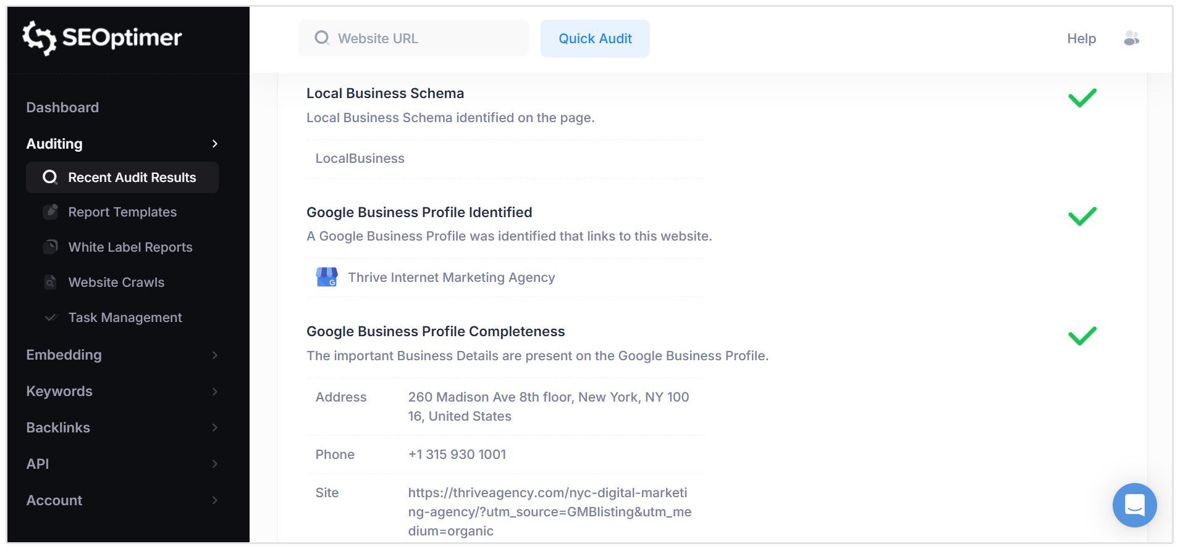Click the Website Crawls crawler icon
This screenshot has height=549, width=1180.
click(51, 282)
